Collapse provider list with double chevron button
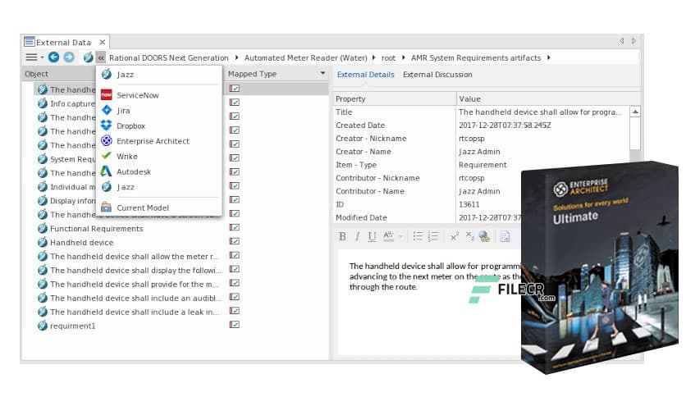Image resolution: width=686 pixels, height=397 pixels. [x=101, y=57]
